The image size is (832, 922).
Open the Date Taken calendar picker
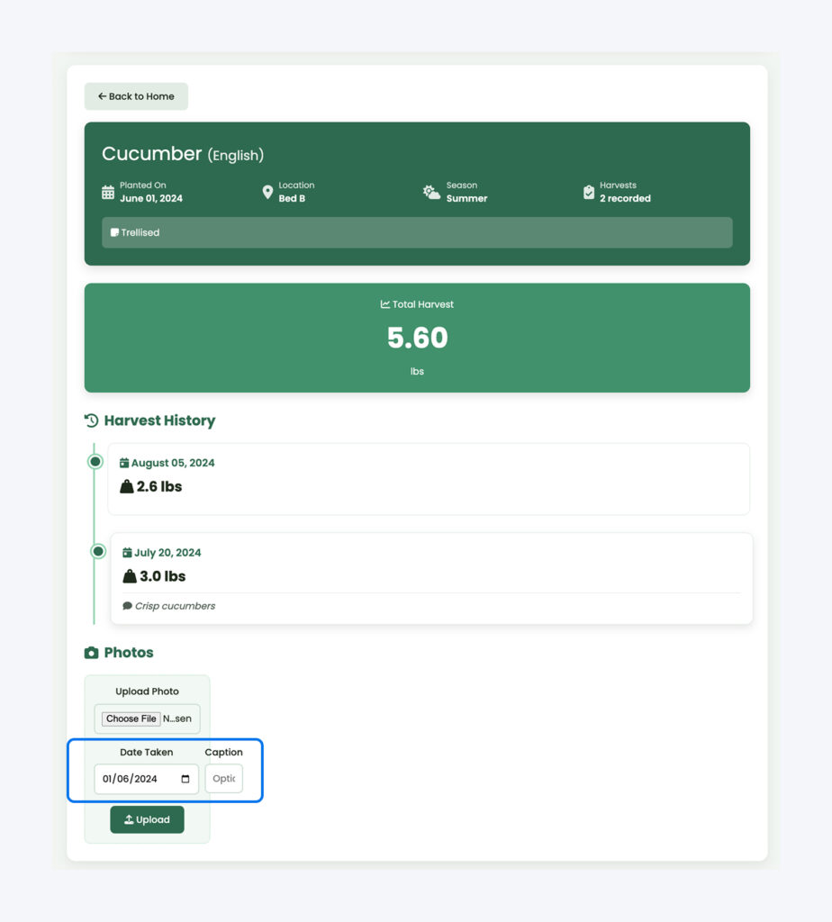coord(185,780)
